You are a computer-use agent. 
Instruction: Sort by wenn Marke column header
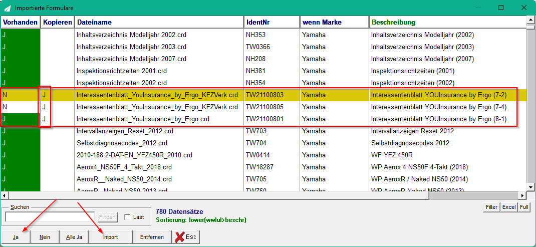334,22
